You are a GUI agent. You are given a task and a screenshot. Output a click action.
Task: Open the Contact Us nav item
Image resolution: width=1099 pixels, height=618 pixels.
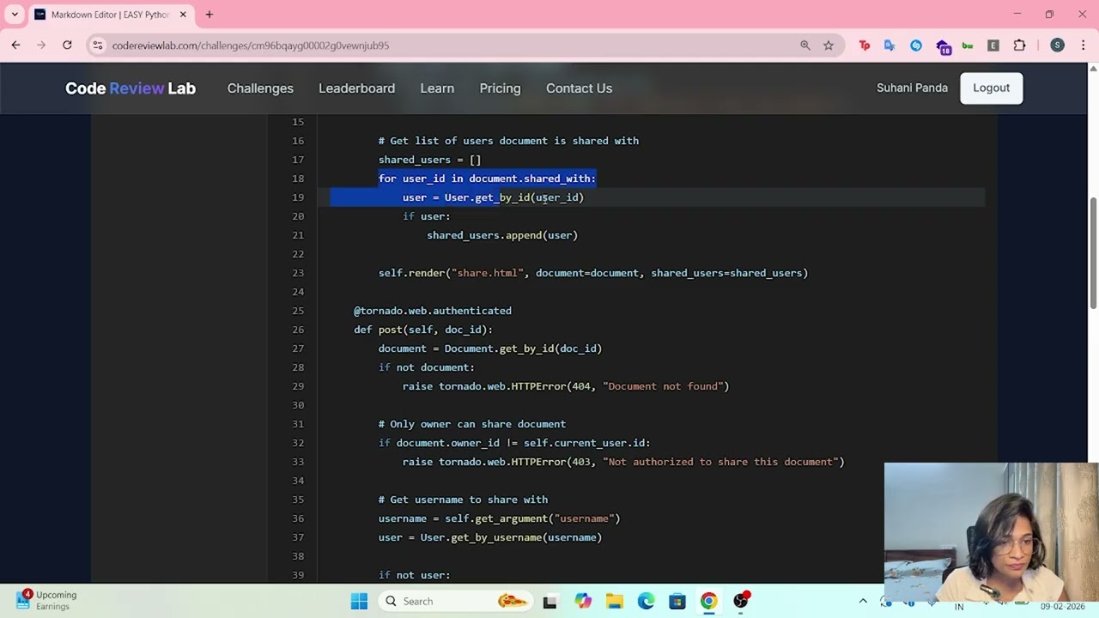pos(579,88)
